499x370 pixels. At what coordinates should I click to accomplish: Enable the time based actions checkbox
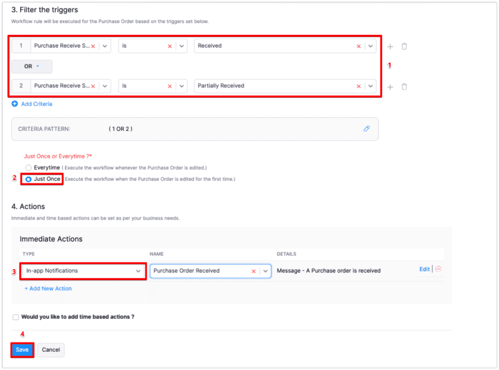coord(16,317)
